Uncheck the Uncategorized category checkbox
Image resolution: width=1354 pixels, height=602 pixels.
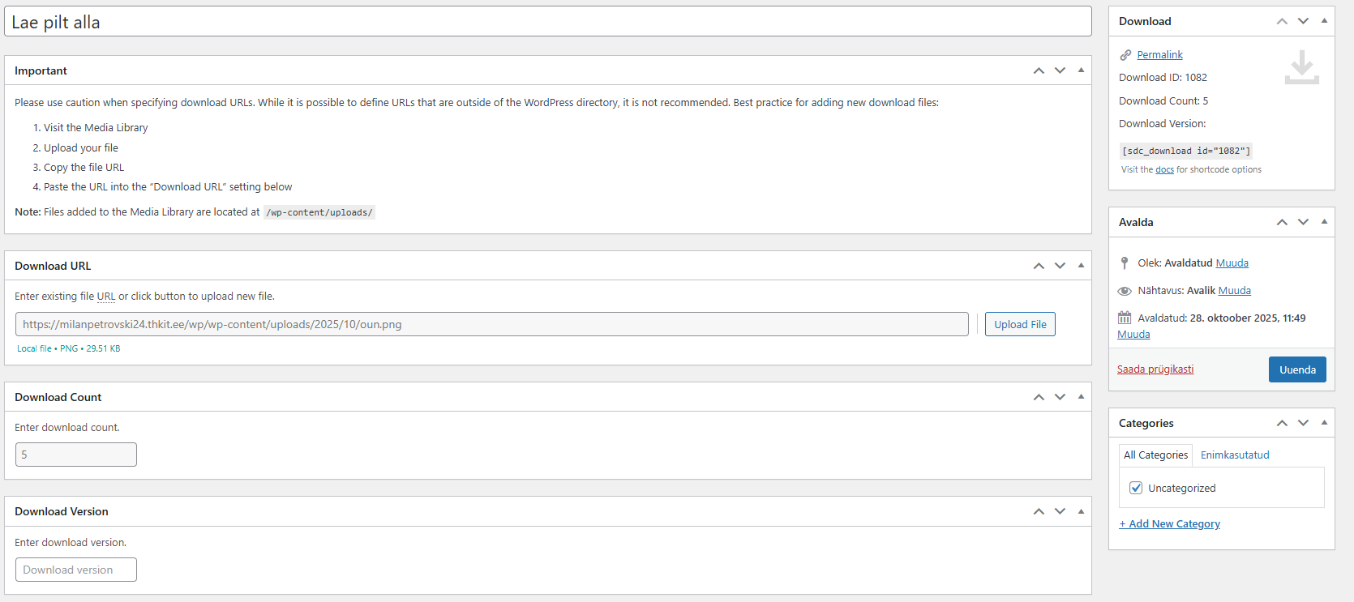[1136, 488]
